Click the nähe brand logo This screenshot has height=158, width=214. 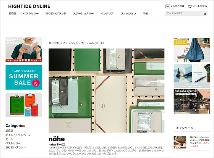57,139
